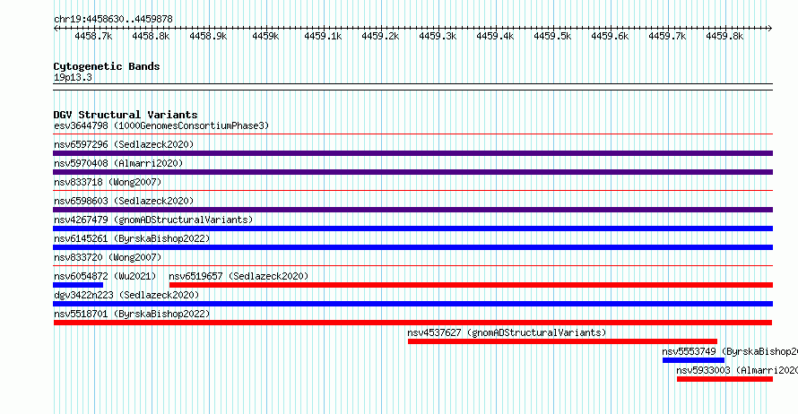Screen dimensions: 798x414
Task: Click the nsv833720 Wong2007 label
Action: click(108, 257)
